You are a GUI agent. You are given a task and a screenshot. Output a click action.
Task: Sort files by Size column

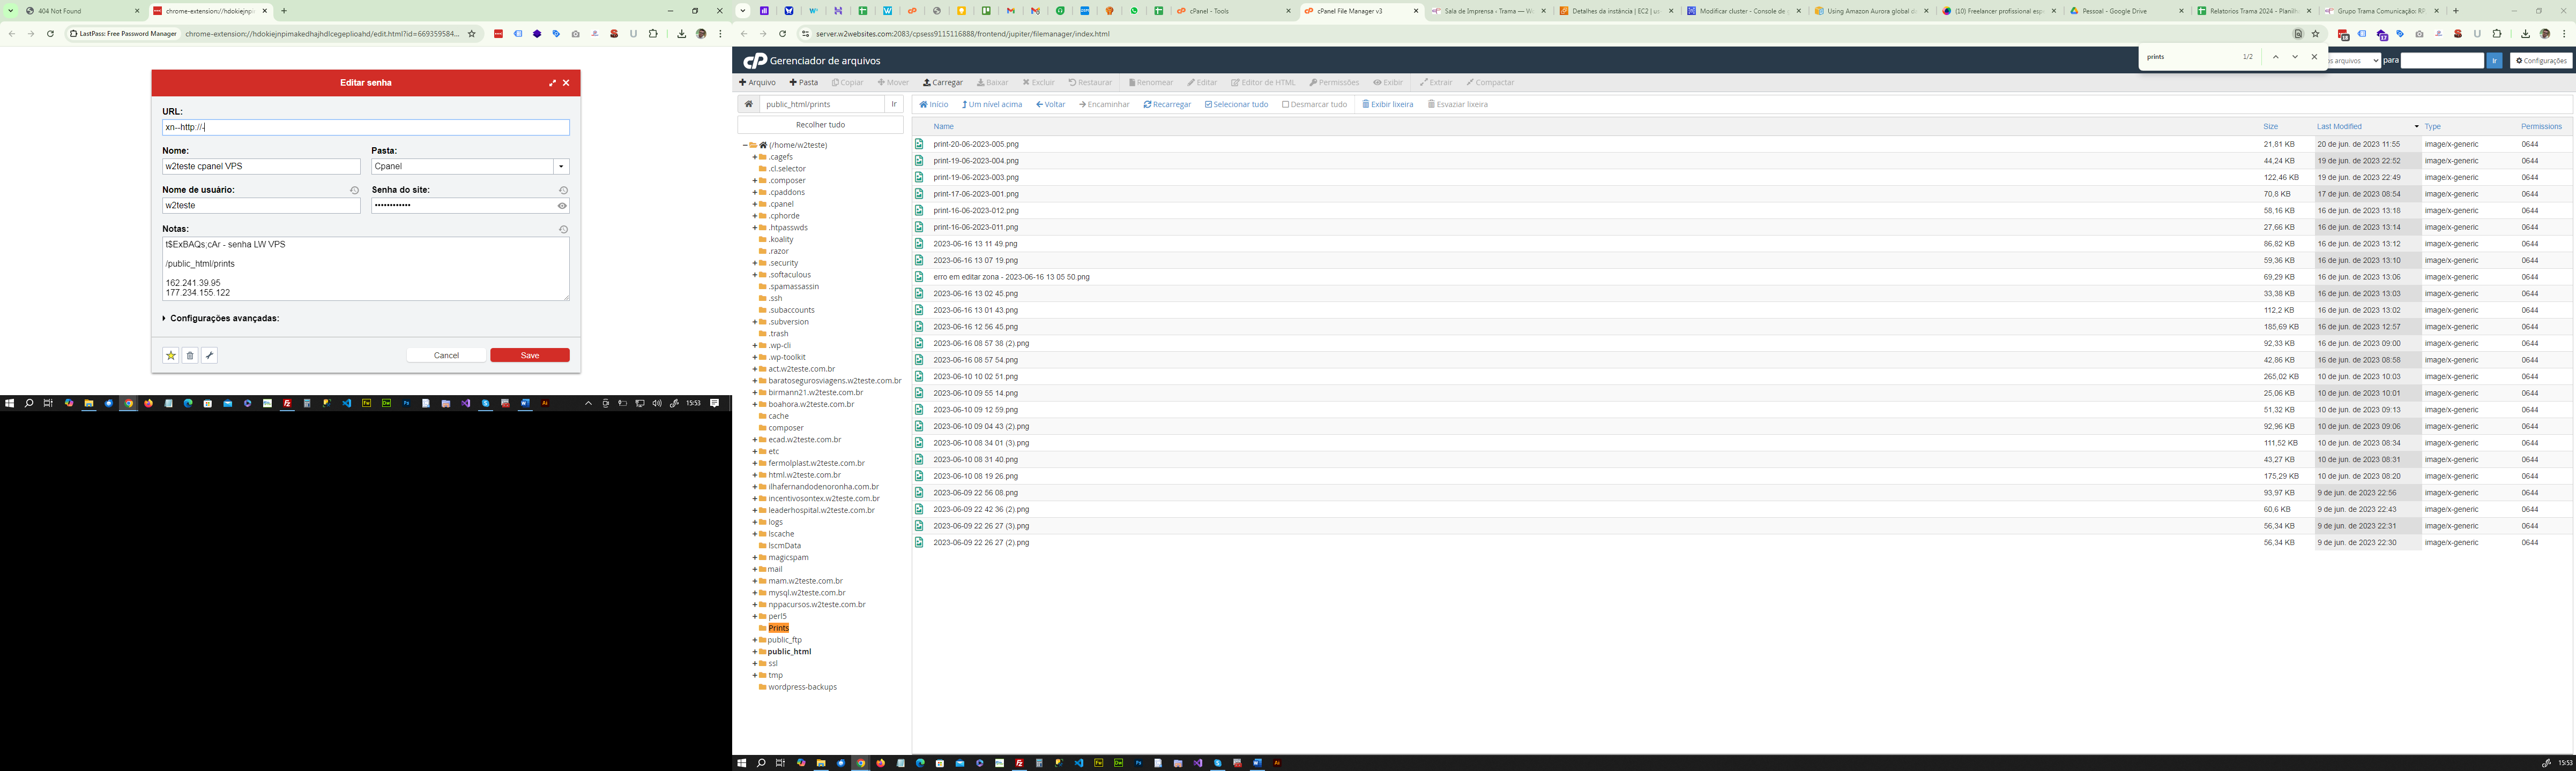2270,127
